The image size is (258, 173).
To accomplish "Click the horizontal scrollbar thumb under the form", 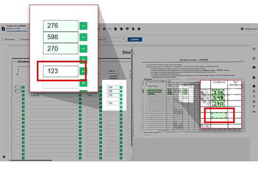I will tap(31, 160).
